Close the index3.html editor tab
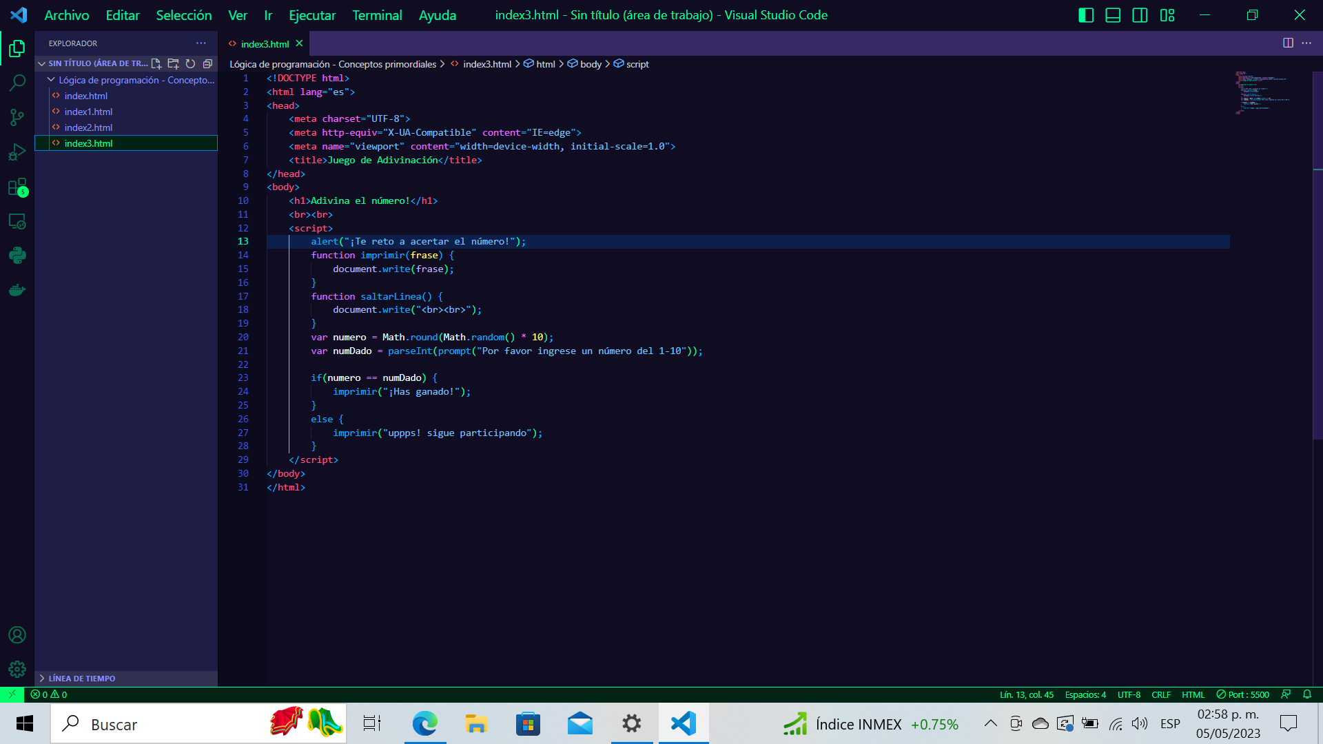This screenshot has width=1323, height=744. tap(299, 43)
